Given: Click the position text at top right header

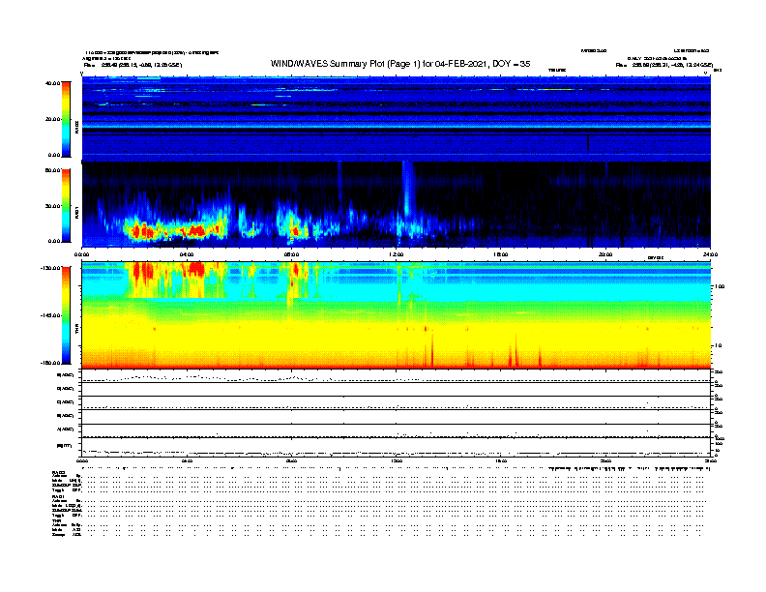Looking at the screenshot, I should (x=663, y=65).
